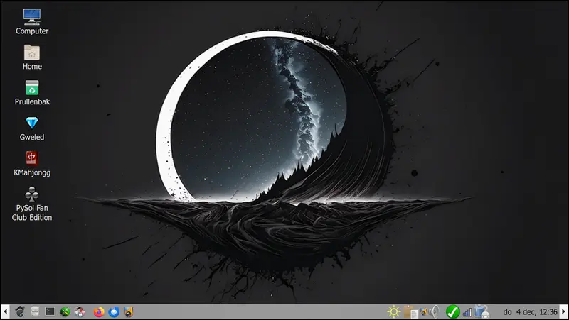This screenshot has height=320, width=569.
Task: Open the colored boxes package icon
Action: pyautogui.click(x=80, y=311)
